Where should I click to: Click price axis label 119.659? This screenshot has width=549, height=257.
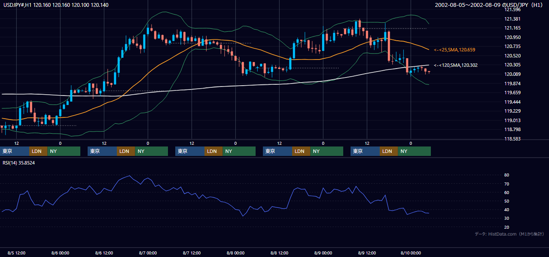(513, 93)
